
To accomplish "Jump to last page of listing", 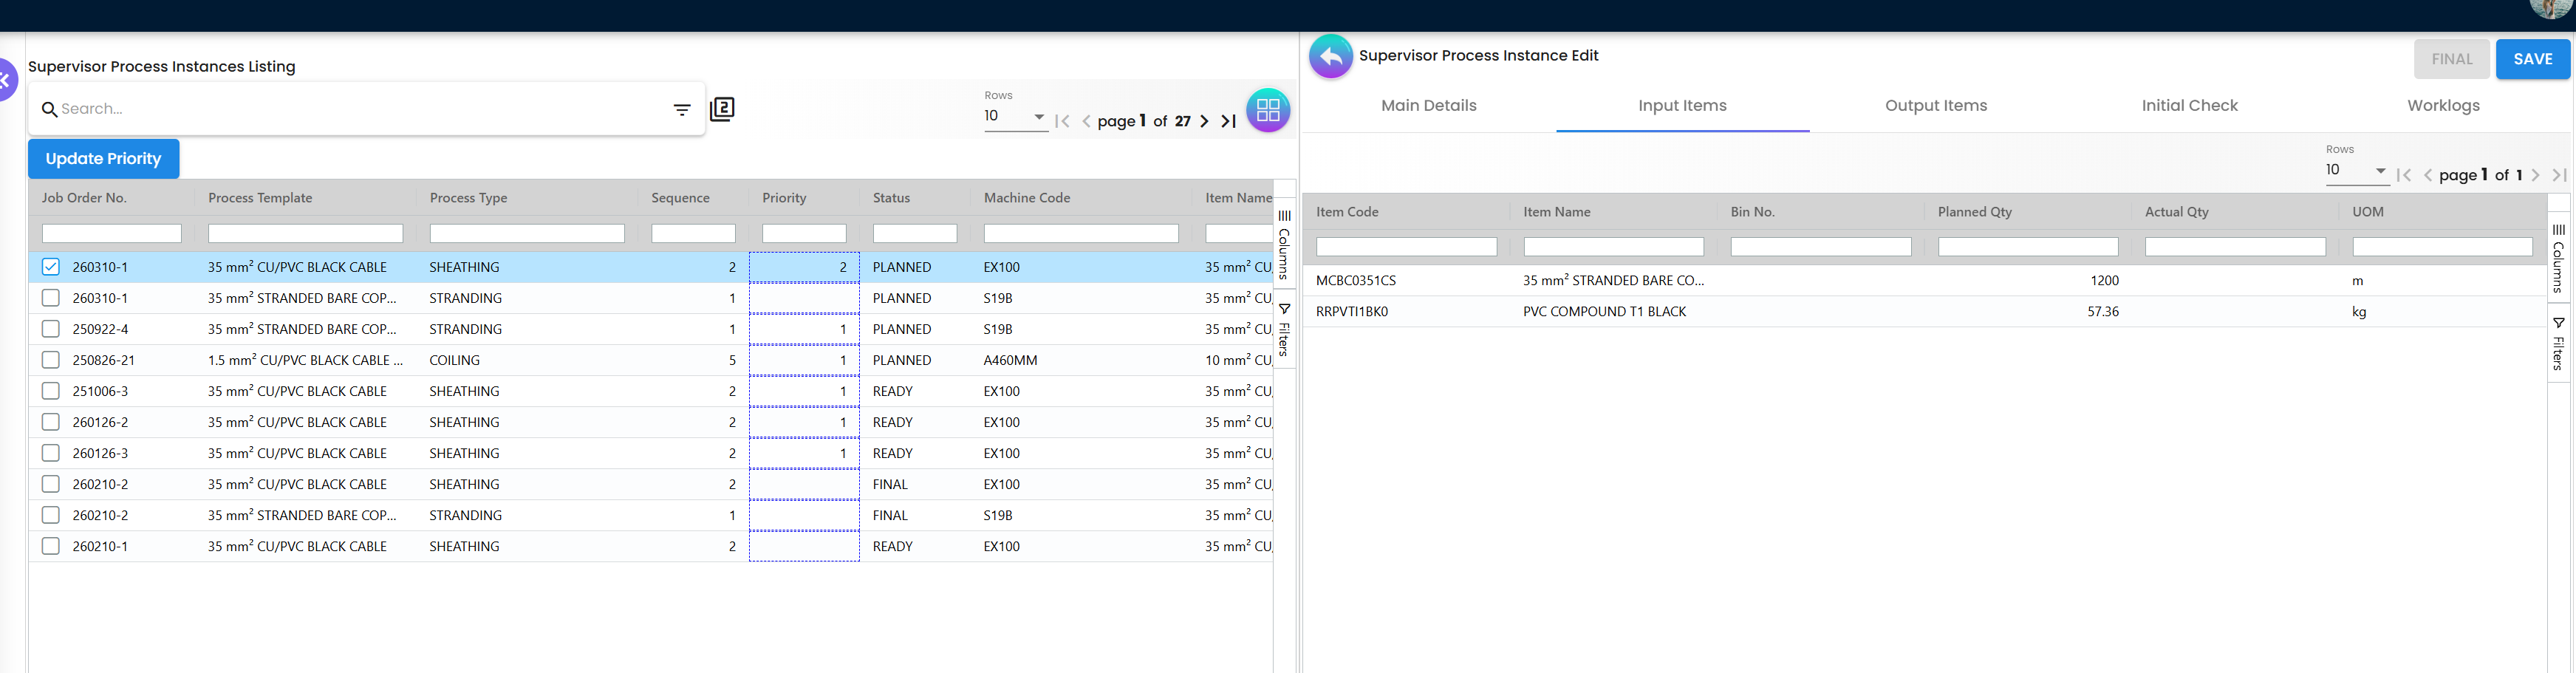I will pyautogui.click(x=1229, y=121).
